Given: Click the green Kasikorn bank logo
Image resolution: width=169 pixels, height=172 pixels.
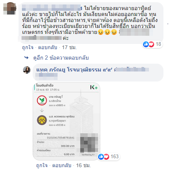Looking at the screenshot, I should [42, 100].
